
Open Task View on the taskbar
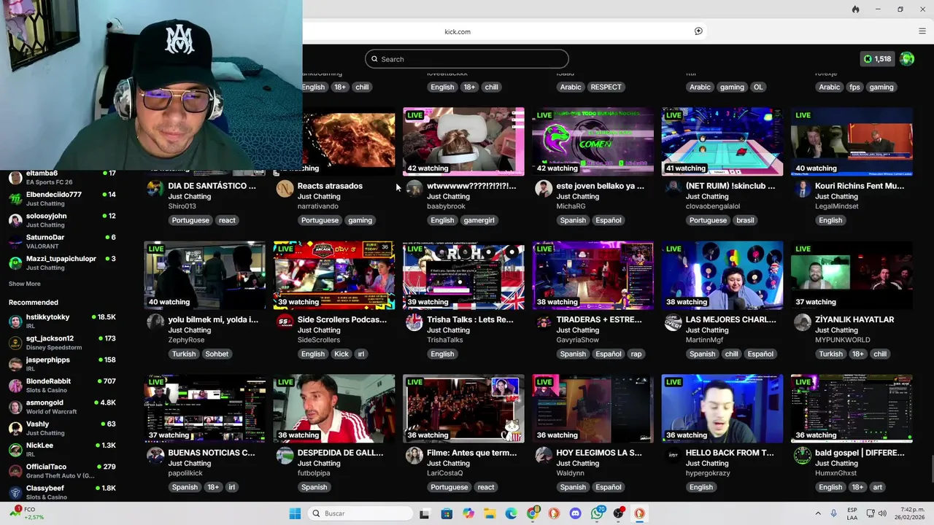pyautogui.click(x=425, y=513)
